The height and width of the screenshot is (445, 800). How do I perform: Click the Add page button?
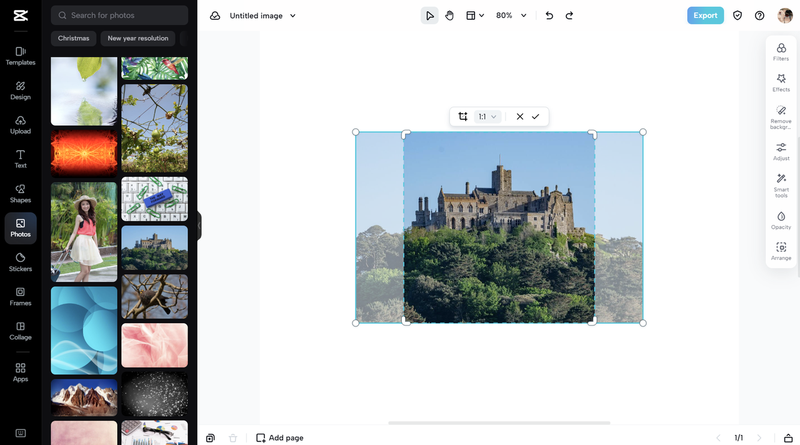click(280, 437)
